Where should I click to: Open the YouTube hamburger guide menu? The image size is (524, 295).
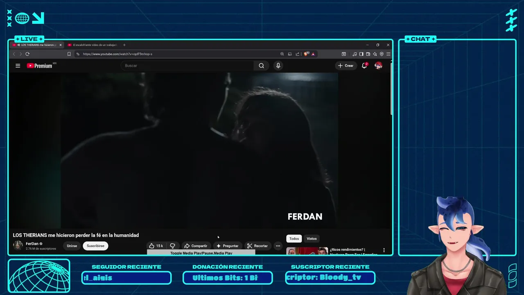pos(18,66)
